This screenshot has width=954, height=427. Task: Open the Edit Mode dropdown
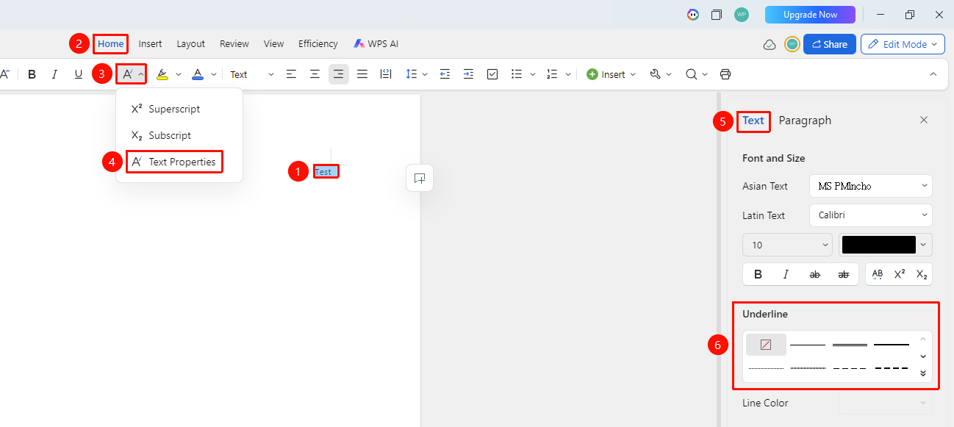tap(903, 44)
